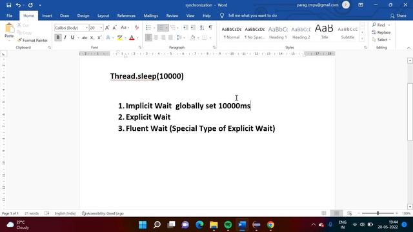Apply the No Spacing style

[x=255, y=33]
